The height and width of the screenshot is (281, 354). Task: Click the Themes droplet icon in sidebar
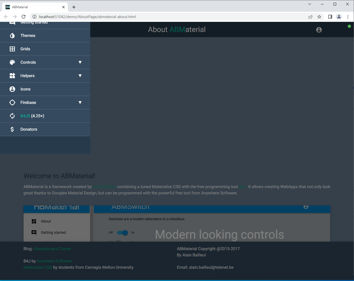pos(12,36)
